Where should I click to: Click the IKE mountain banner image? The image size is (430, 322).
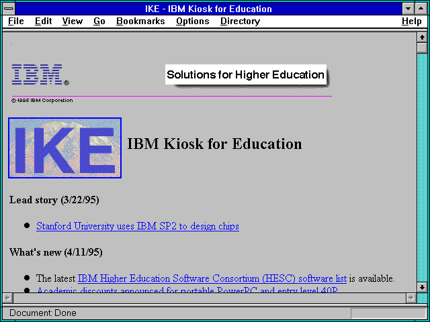pos(65,148)
